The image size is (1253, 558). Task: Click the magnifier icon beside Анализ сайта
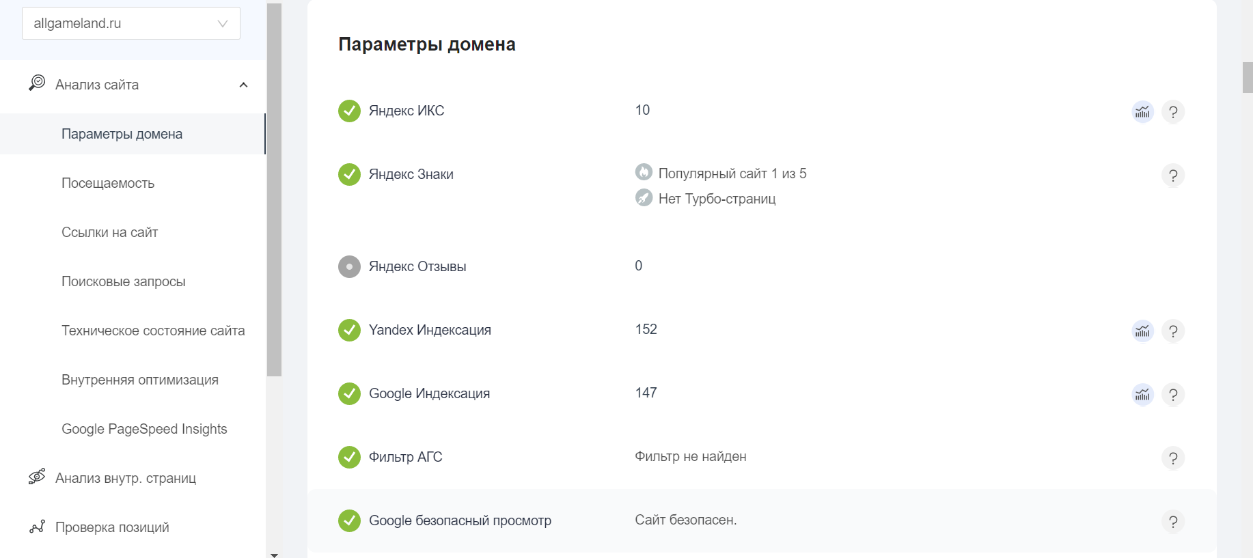tap(37, 83)
